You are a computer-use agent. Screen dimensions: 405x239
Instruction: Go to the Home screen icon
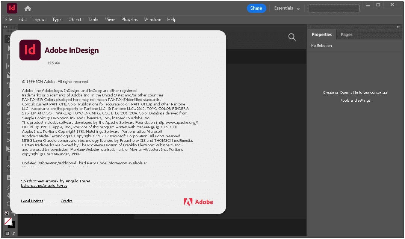(x=28, y=9)
